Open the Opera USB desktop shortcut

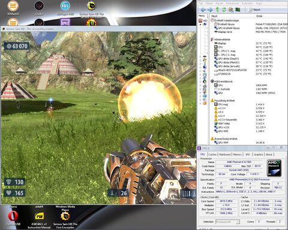(x=13, y=218)
